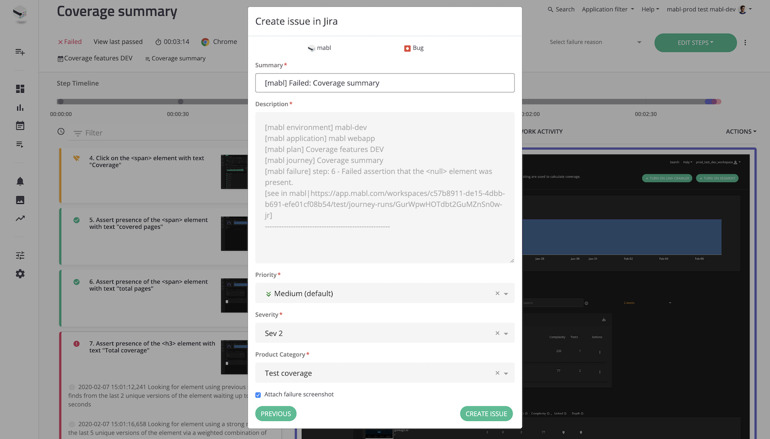Screen dimensions: 770x439
Task: Click the red error icon on step 7
Action: [77, 344]
